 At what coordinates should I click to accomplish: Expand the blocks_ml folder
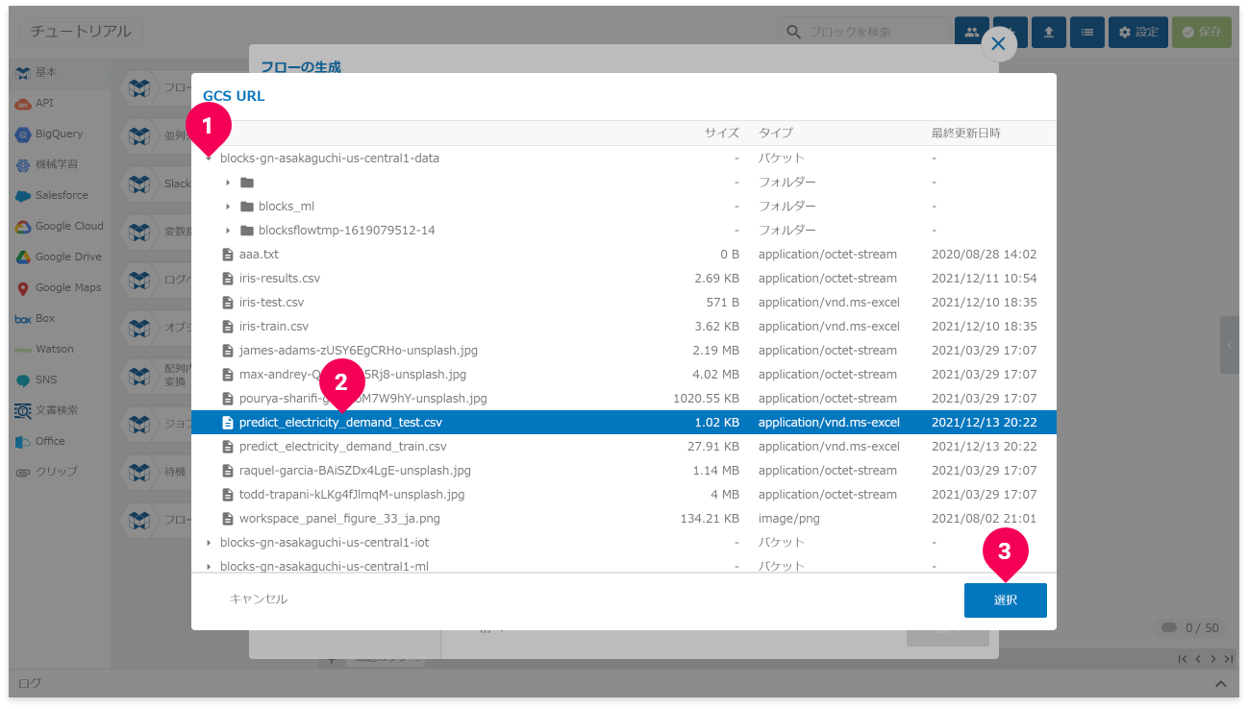[x=228, y=207]
